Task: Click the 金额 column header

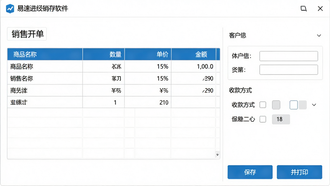Action: 194,54
